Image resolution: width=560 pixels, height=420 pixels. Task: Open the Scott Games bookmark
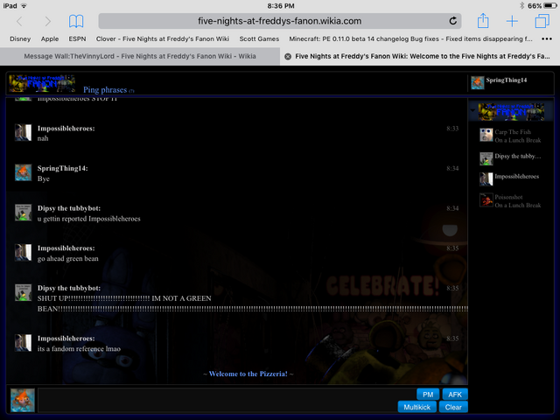point(259,38)
